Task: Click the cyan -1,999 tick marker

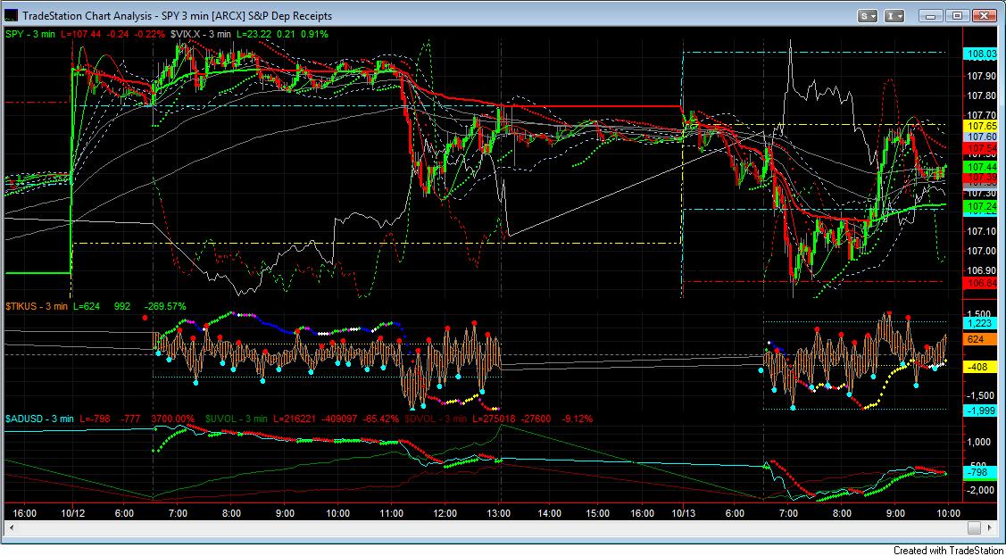Action: coord(981,410)
